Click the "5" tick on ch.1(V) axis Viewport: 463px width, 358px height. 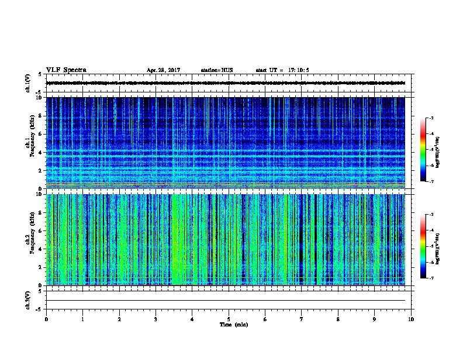coord(40,74)
